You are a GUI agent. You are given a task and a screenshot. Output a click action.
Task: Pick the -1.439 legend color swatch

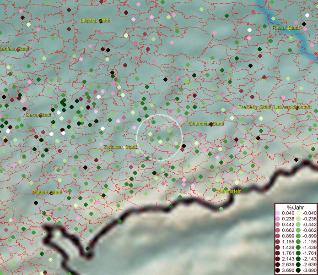pos(298,247)
